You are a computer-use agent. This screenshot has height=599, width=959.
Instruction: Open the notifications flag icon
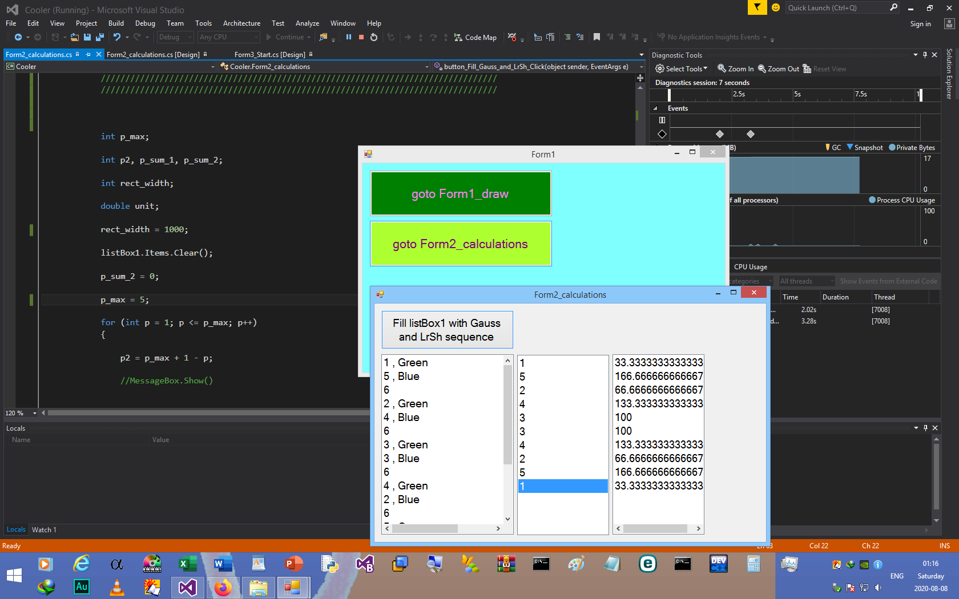tap(757, 7)
